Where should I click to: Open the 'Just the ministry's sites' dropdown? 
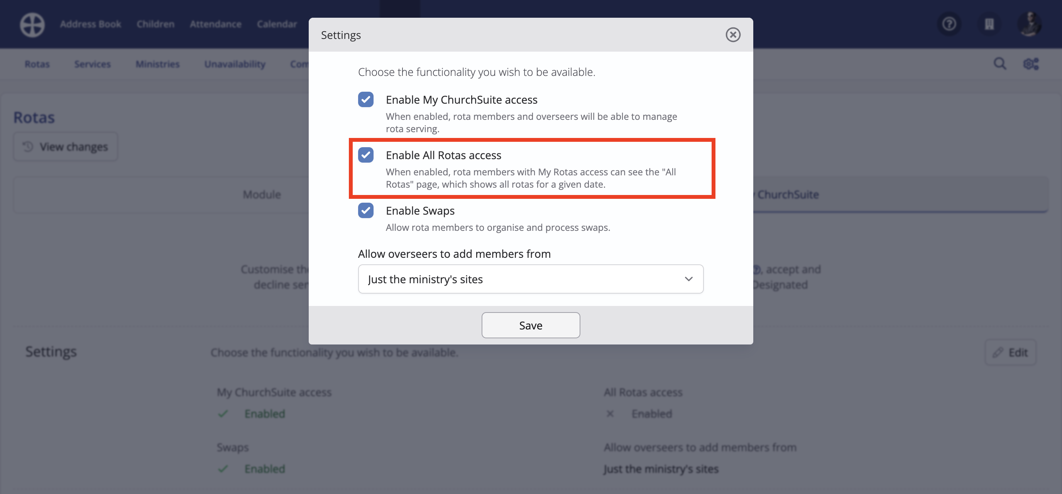coord(531,279)
